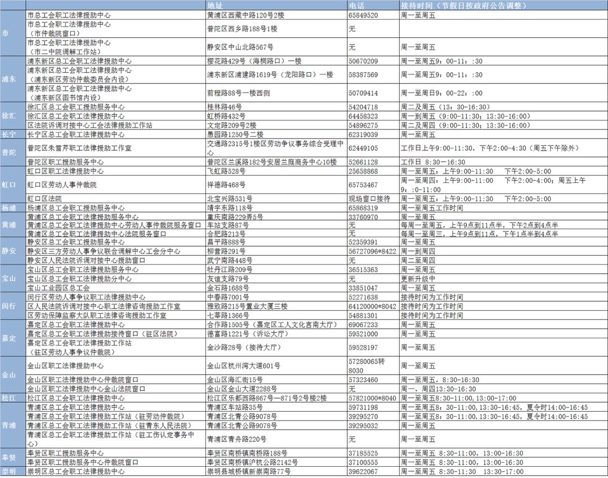Select address 金山区金山大道2288号
Image resolution: width=608 pixels, height=478 pixels.
pyautogui.click(x=242, y=388)
